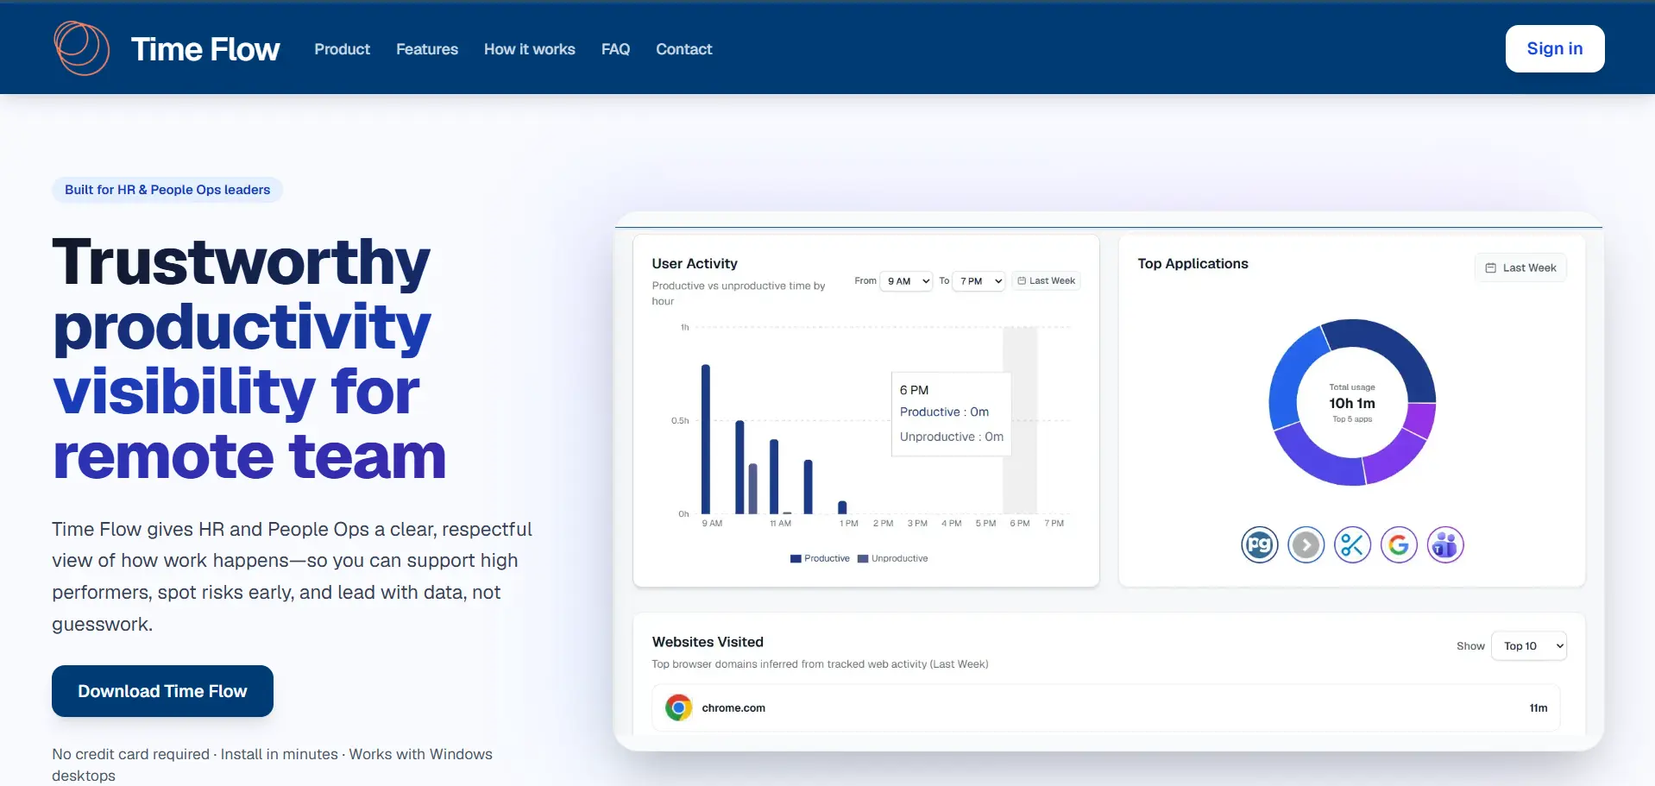Click the Microsoft Teams app icon
The height and width of the screenshot is (786, 1655).
[1445, 545]
